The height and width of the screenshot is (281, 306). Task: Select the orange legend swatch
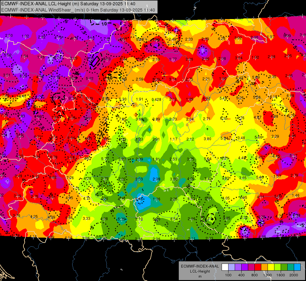[264, 267]
